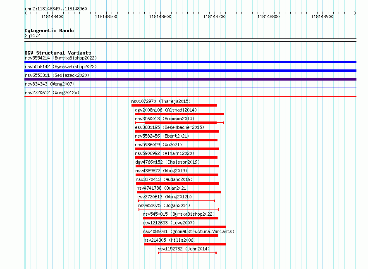Click the red bar under esv1212653
Screen dimensions: 368x269
point(184,227)
